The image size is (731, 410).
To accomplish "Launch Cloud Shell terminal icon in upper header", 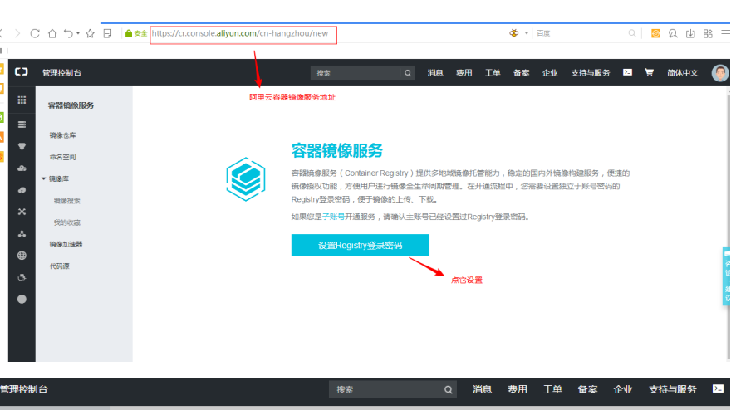I will [627, 72].
